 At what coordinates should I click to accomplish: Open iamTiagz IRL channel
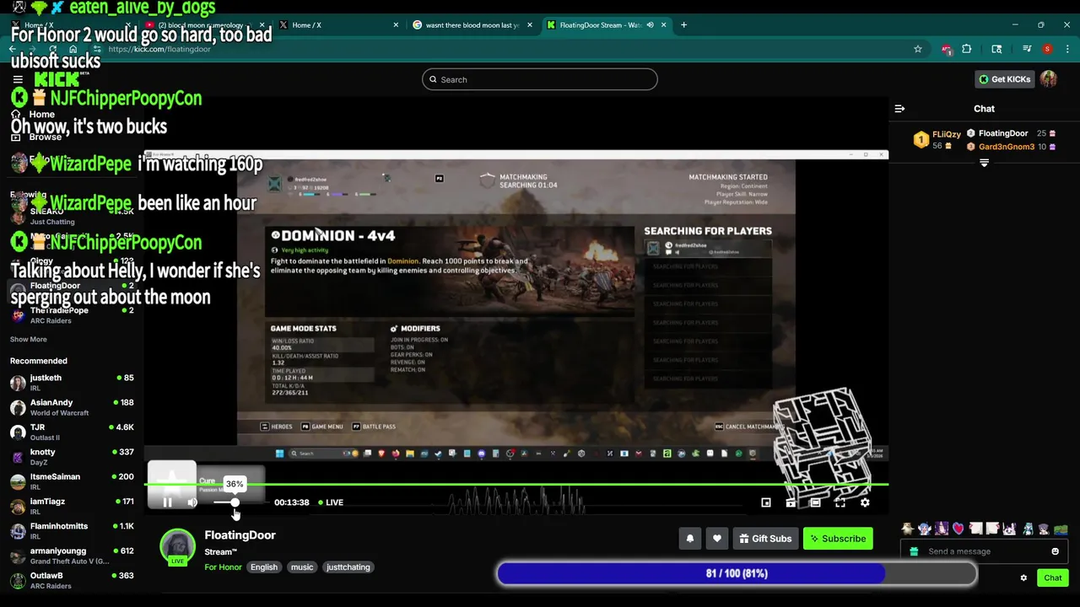[72, 506]
